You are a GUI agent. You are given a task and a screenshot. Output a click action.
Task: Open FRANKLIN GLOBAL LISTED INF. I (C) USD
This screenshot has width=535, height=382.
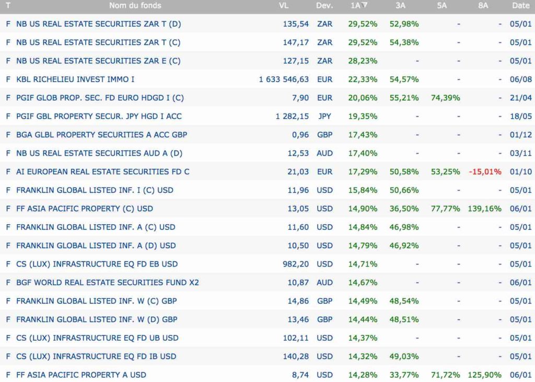click(x=95, y=190)
